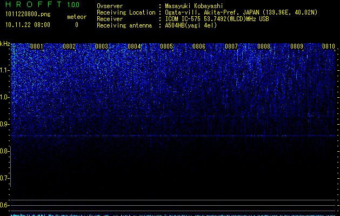The height and width of the screenshot is (216, 340).
Task: Click the date stamp 10.11.22 08:00
Action: tap(28, 25)
